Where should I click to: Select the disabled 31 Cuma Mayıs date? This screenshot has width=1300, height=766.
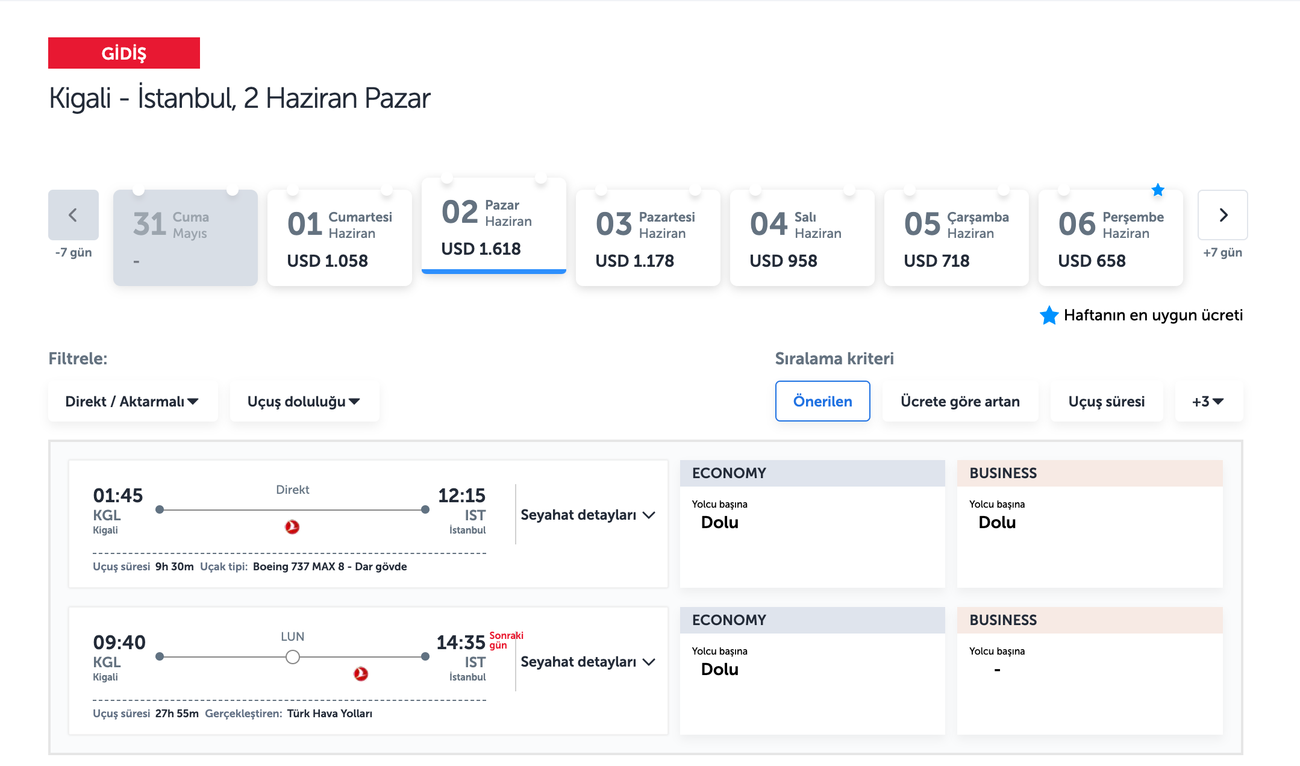[186, 238]
